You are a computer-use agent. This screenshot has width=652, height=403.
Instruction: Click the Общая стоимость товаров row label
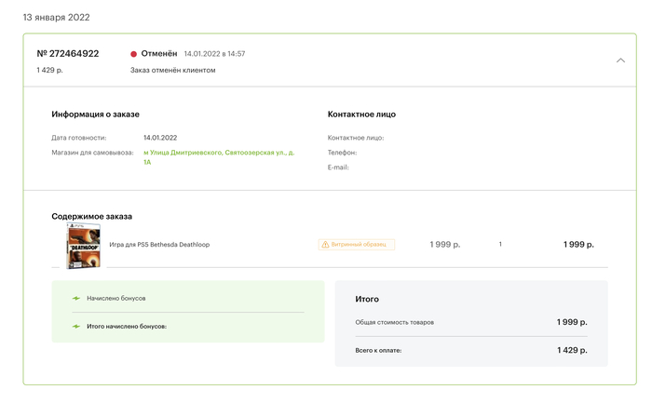[x=394, y=323]
